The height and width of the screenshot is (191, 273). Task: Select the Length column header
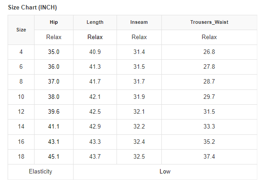tap(95, 22)
